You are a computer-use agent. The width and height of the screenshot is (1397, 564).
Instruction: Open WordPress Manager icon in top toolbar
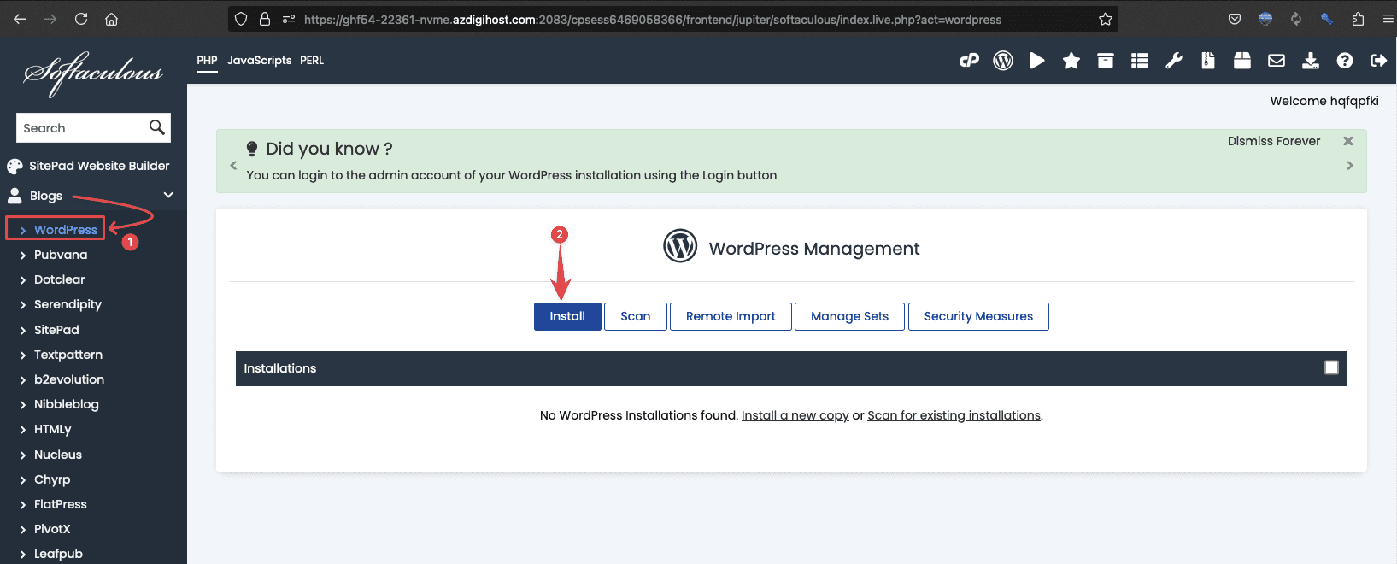coord(1003,61)
